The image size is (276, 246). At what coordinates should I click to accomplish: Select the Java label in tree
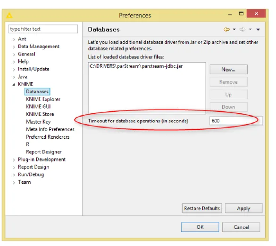pyautogui.click(x=23, y=77)
